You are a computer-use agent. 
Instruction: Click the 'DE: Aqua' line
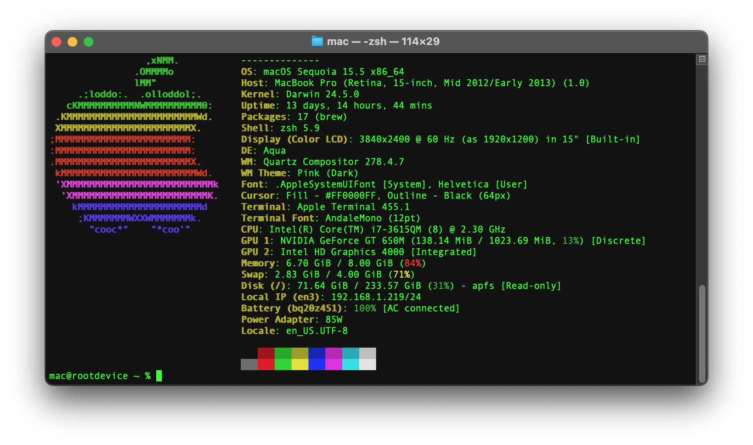[x=263, y=150]
